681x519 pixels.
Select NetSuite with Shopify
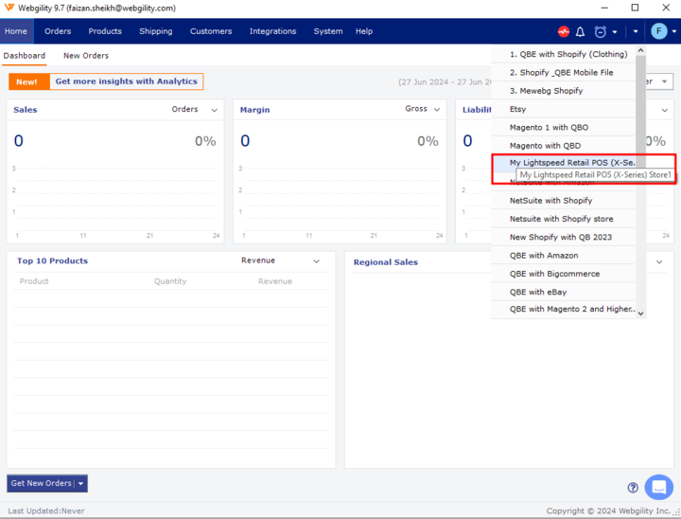click(564, 201)
